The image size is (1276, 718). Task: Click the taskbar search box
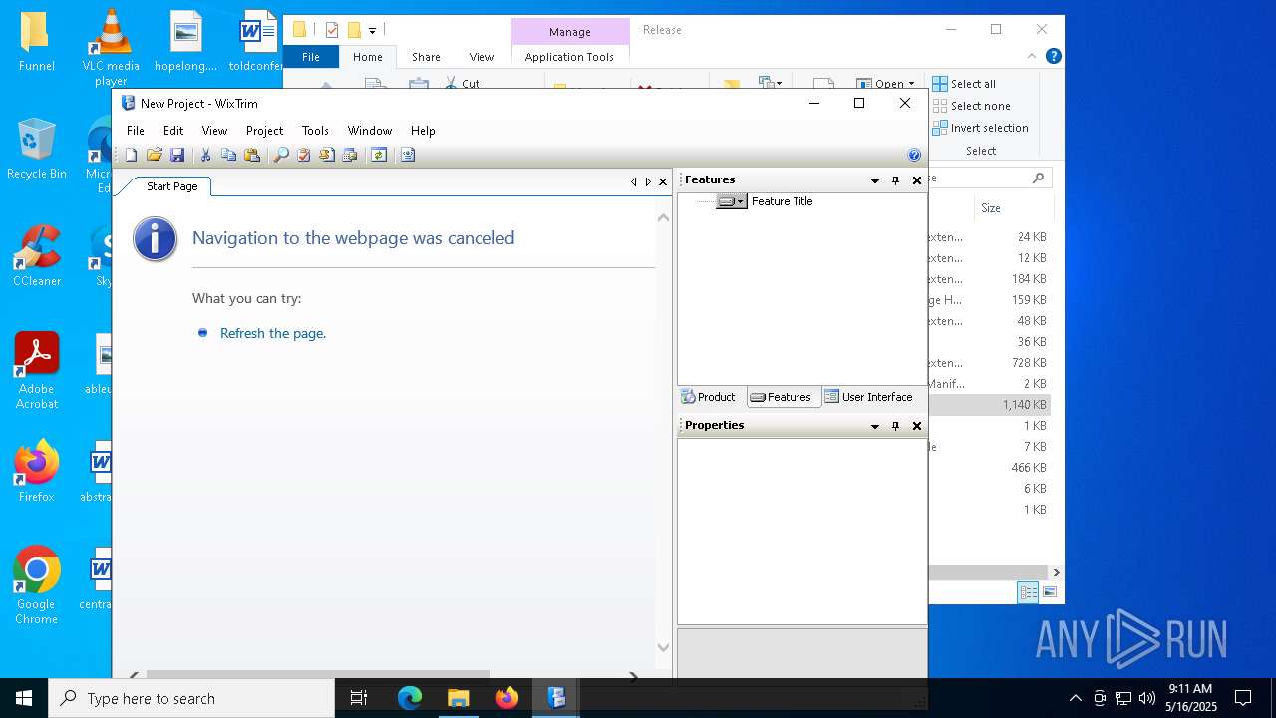[x=191, y=698]
